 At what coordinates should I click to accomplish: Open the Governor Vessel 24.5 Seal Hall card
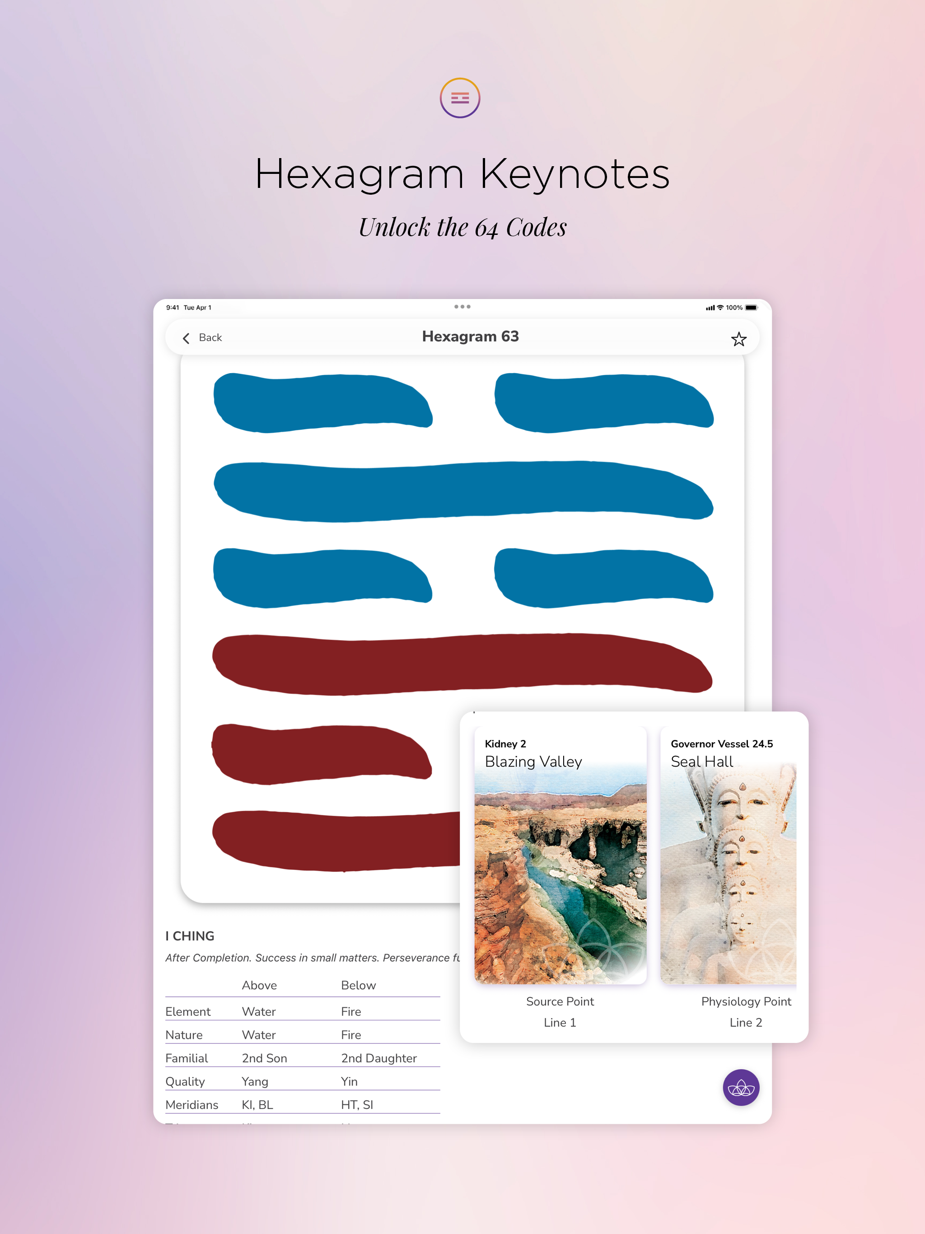(x=728, y=855)
